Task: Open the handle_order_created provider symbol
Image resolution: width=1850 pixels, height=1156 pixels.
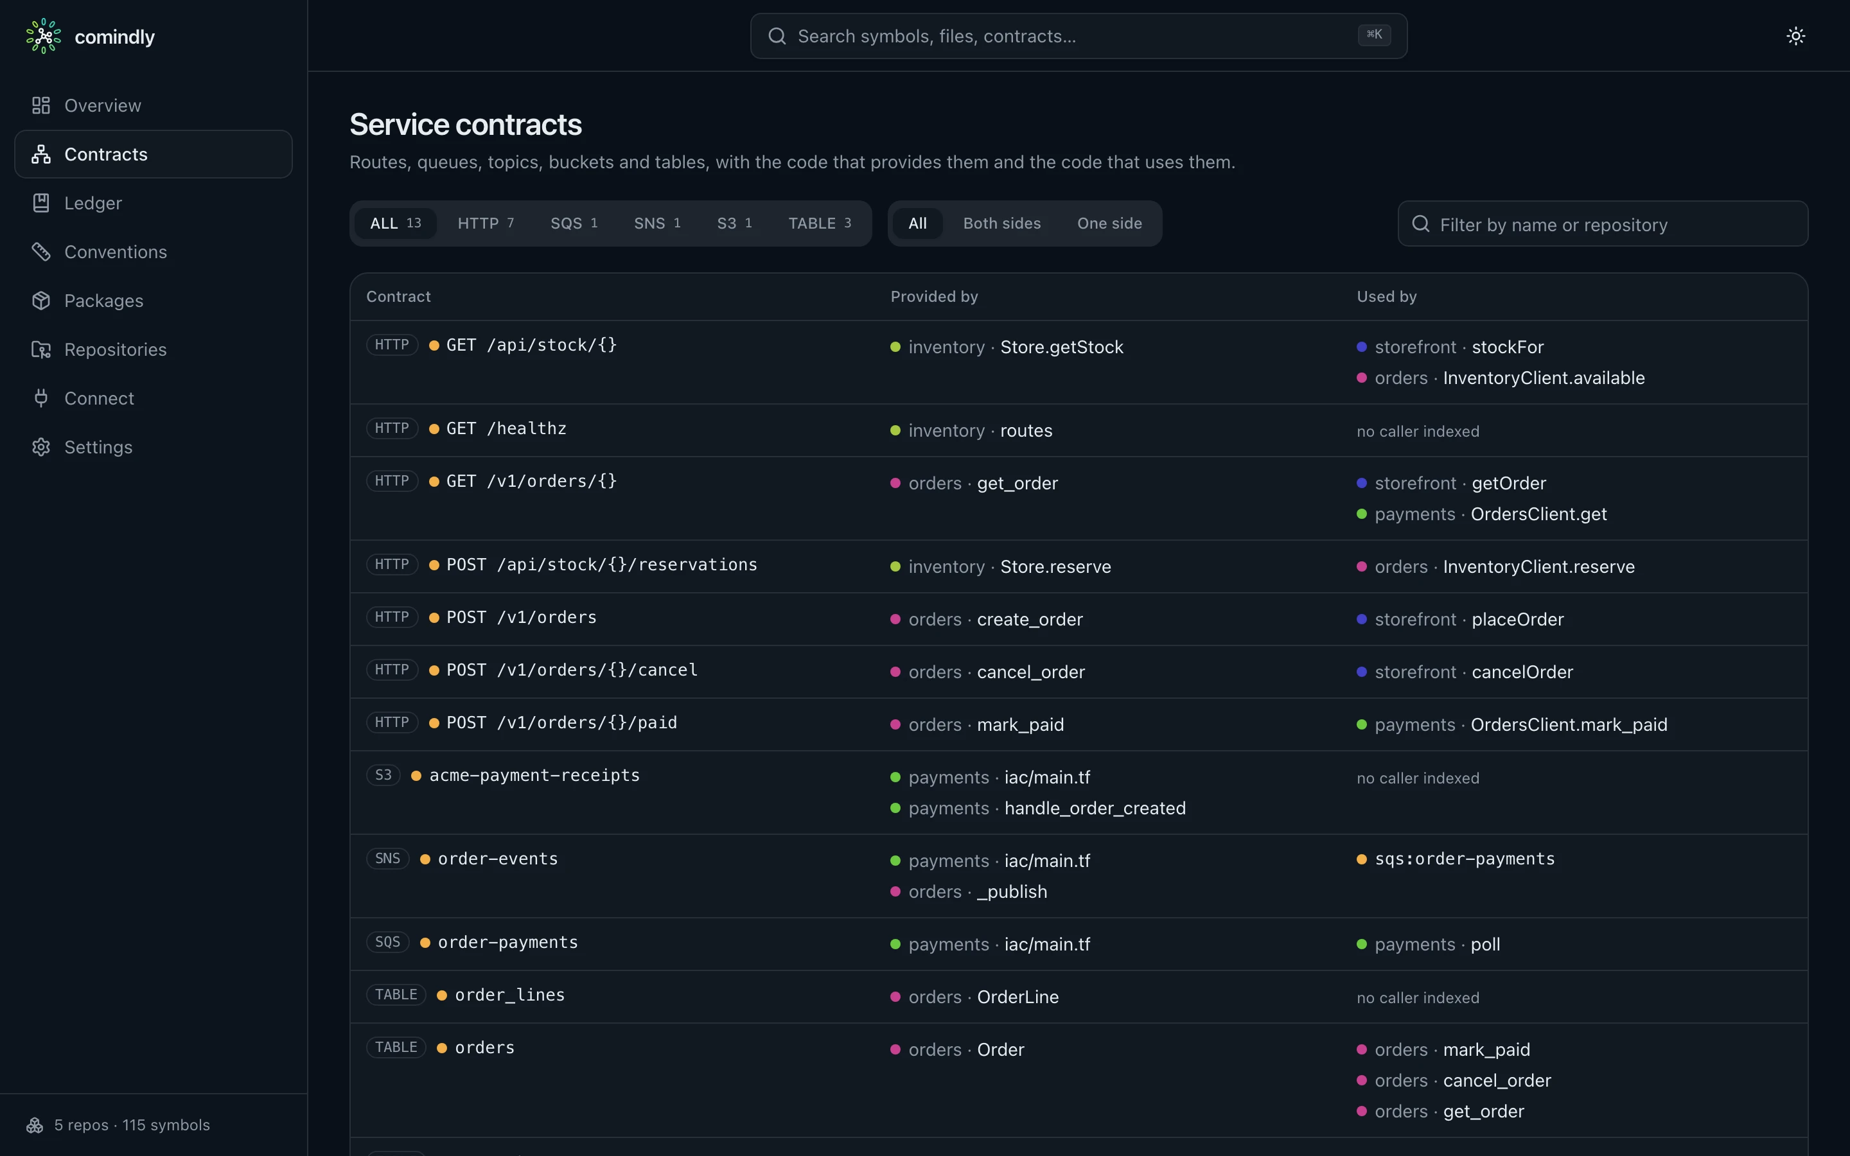Action: [1095, 808]
